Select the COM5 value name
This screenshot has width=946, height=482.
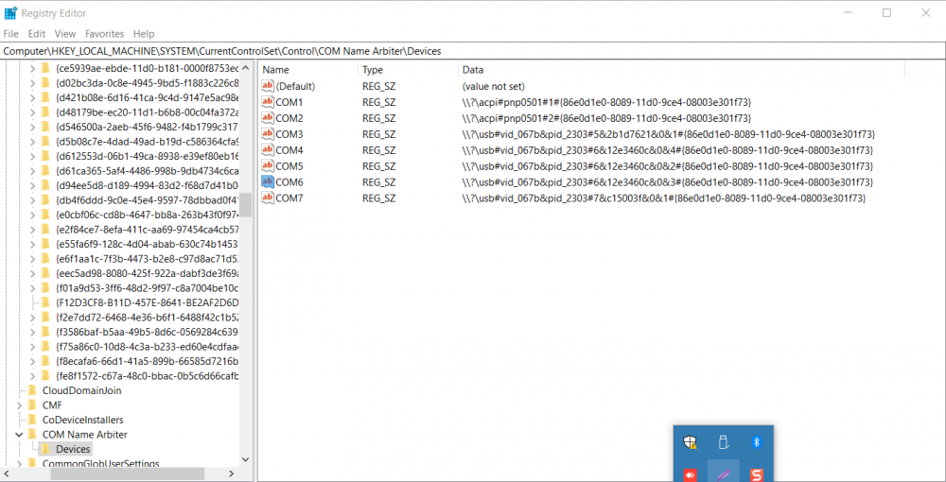[x=289, y=165]
